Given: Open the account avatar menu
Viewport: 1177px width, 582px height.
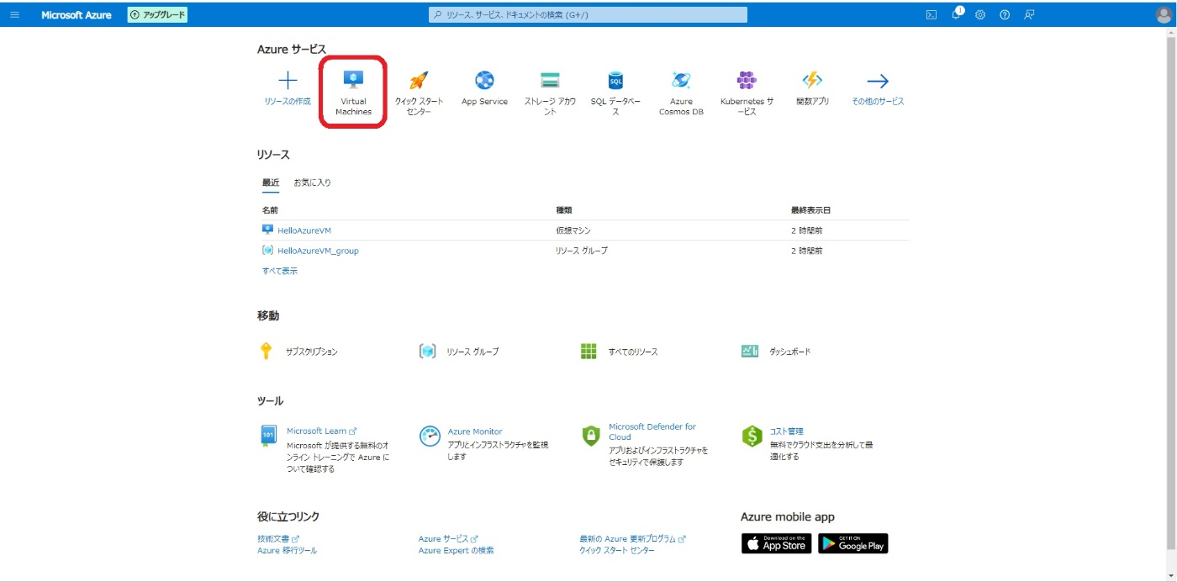Looking at the screenshot, I should [x=1164, y=15].
